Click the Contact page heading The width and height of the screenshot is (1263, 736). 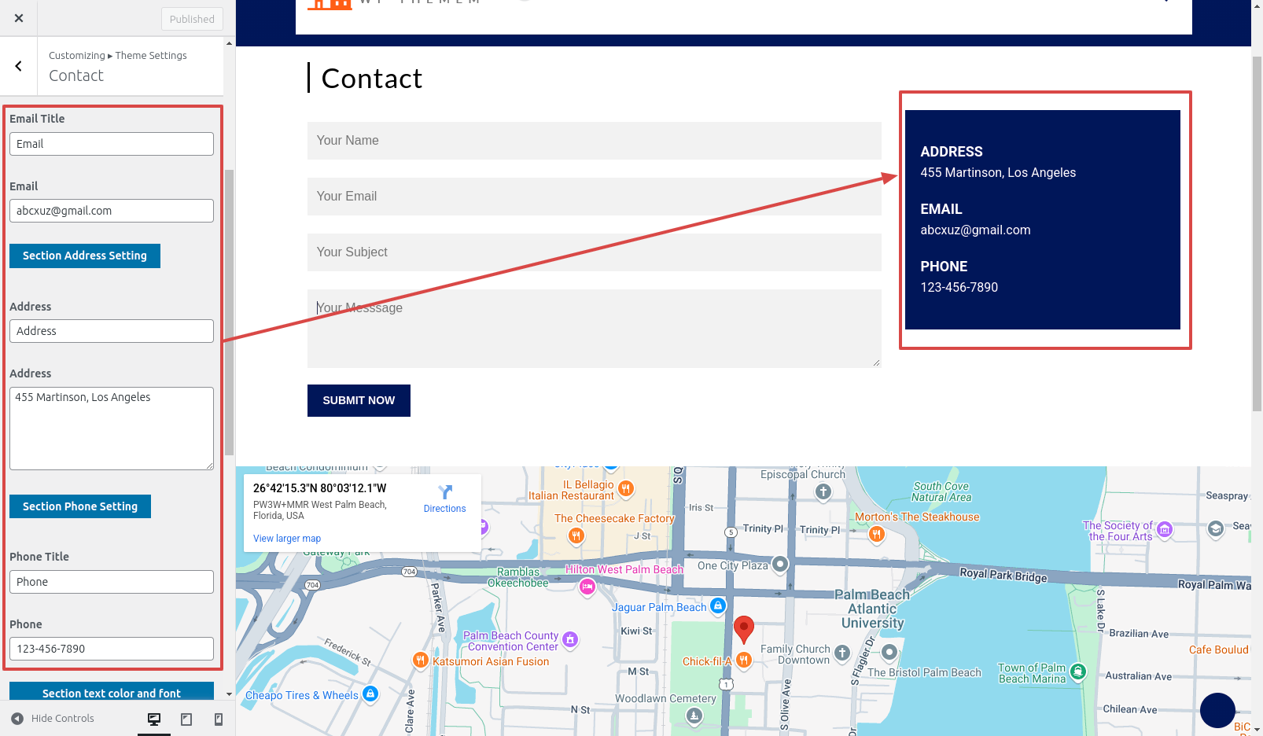point(372,79)
